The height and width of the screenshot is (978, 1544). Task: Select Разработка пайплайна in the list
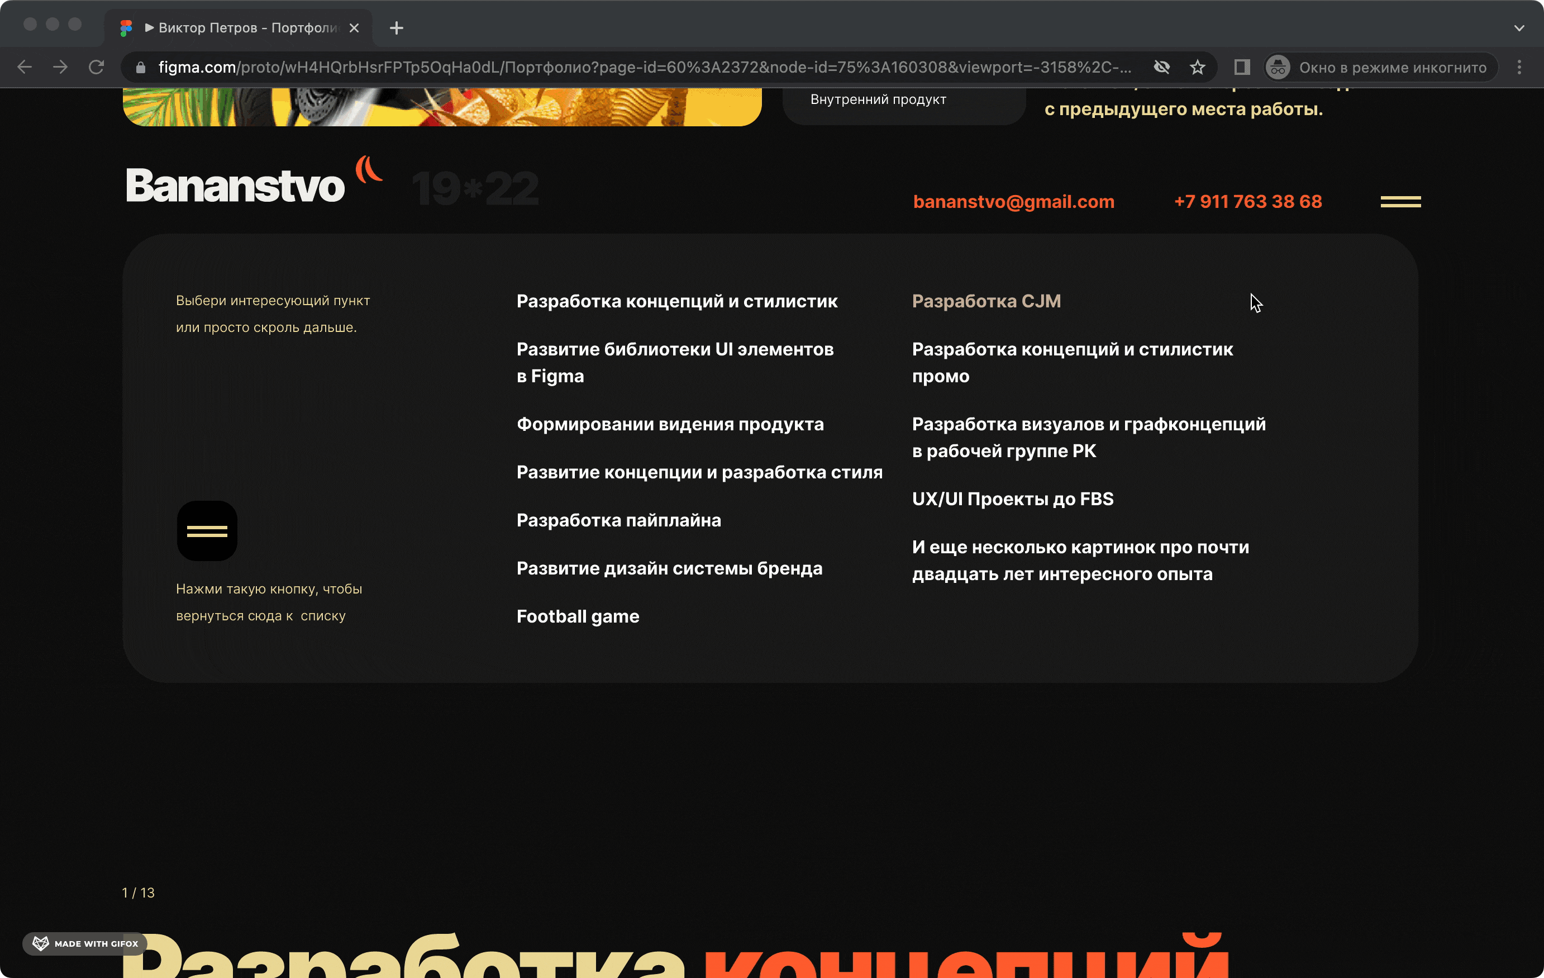pos(619,520)
